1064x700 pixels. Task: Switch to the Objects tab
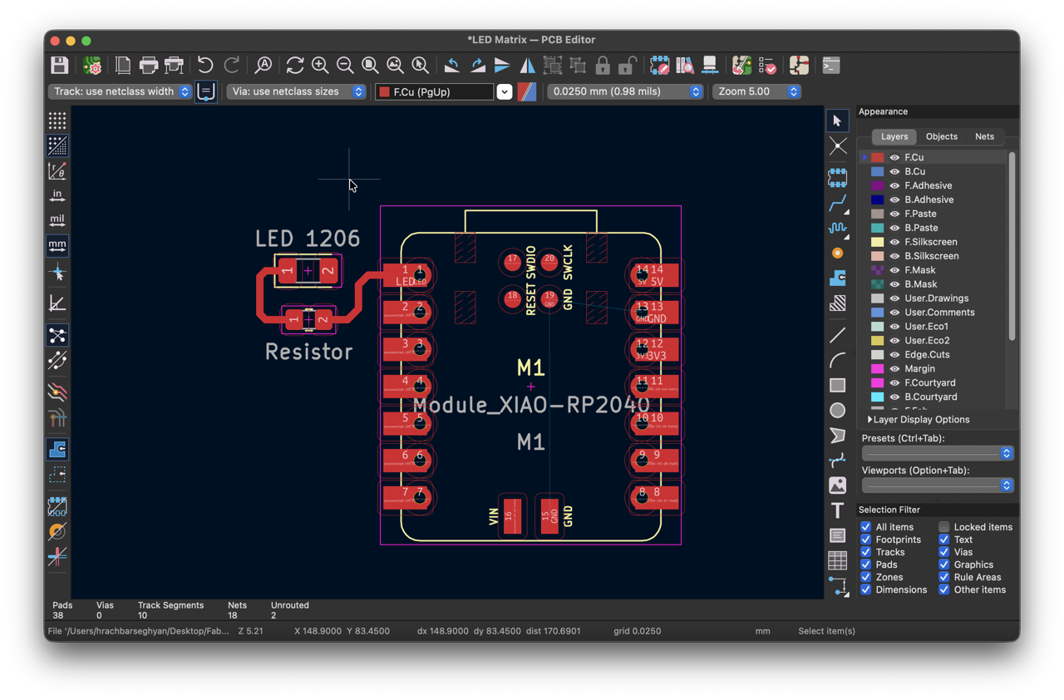click(942, 136)
